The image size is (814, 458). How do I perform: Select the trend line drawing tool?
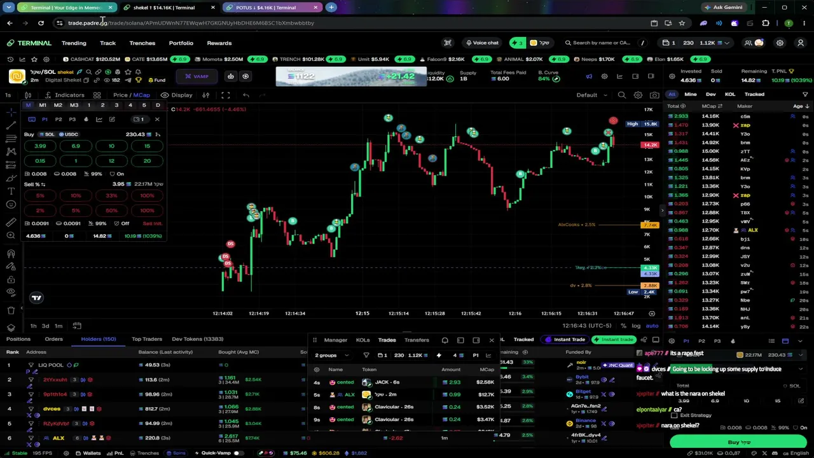tap(11, 125)
